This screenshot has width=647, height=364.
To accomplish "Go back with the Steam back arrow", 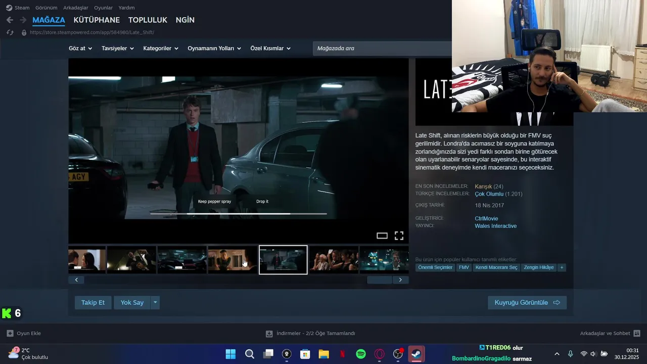I will (10, 20).
